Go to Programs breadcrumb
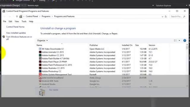Viewport: 190px width, 107px height. (46, 16)
